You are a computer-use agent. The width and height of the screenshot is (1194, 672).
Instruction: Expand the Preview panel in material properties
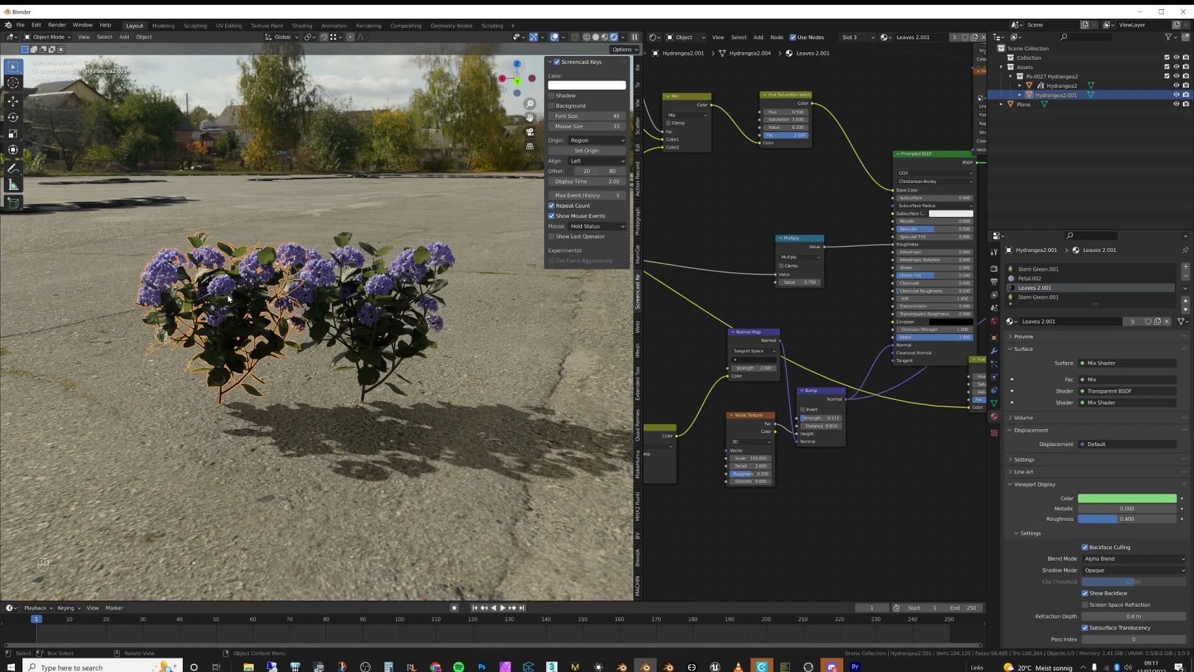(1023, 337)
